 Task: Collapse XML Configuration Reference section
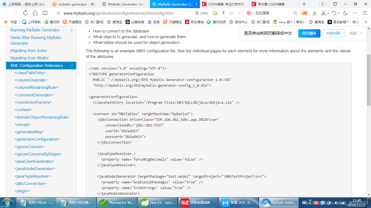[x=72, y=65]
